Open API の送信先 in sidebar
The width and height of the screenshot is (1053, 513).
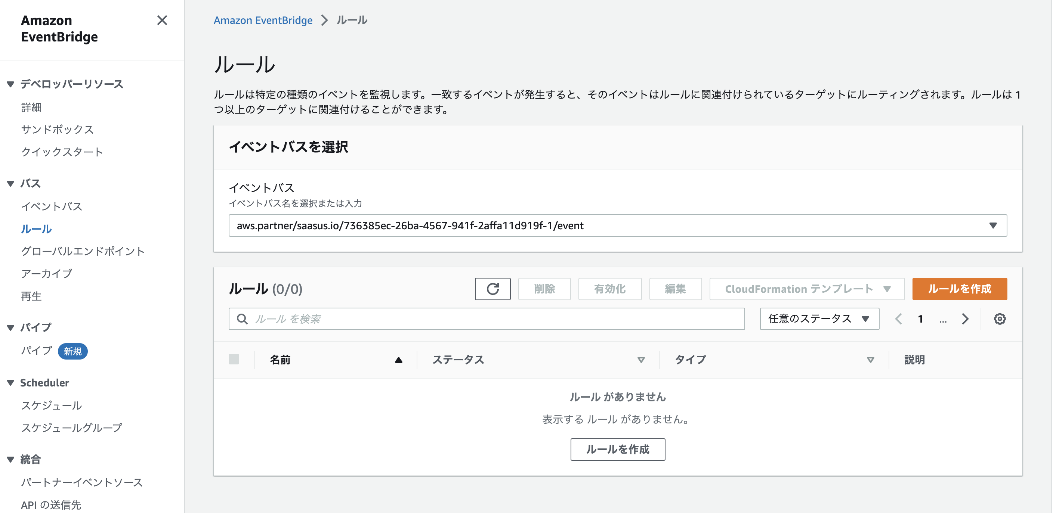pyautogui.click(x=51, y=505)
